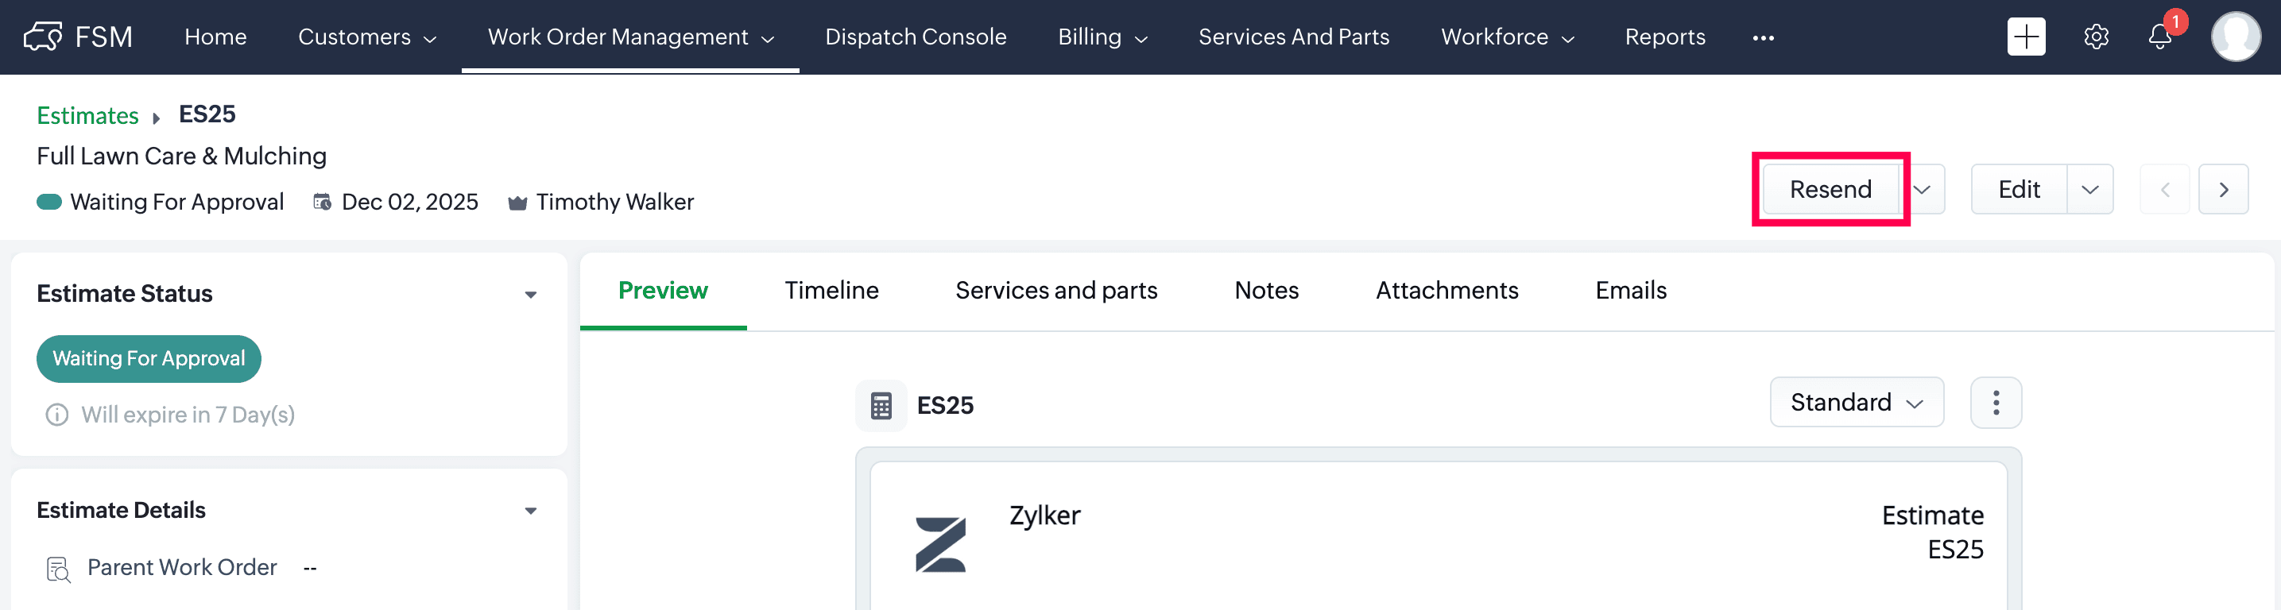Open the dropdown arrow next to Resend
Viewport: 2281px width, 610px height.
1922,190
